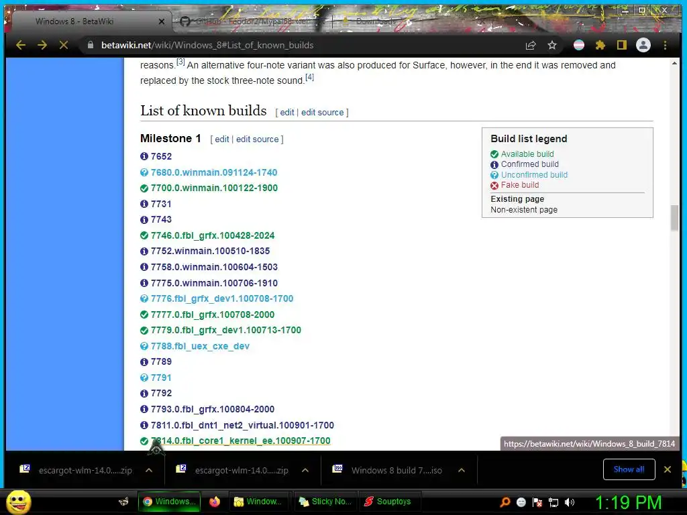Screen dimensions: 687x515
Task: Open Chrome's three-dot menu
Action: [x=665, y=45]
